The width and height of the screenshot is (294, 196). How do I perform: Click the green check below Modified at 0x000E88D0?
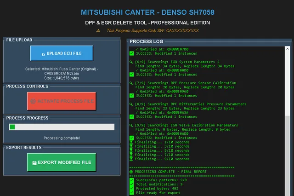[x=132, y=75]
